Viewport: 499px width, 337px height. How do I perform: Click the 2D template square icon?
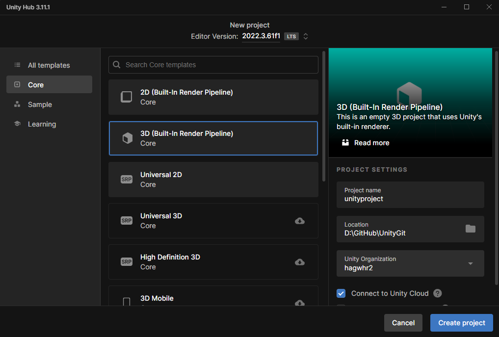[126, 97]
